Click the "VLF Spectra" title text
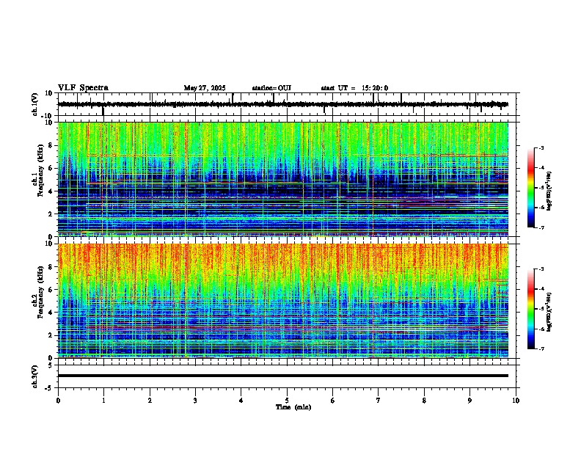 83,88
